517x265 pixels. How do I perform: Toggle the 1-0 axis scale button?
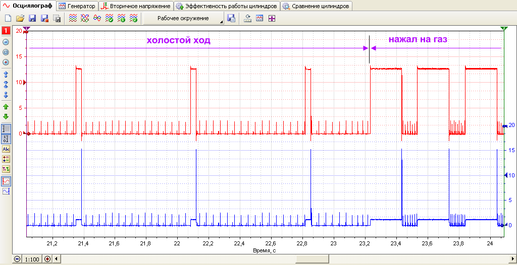pyautogui.click(x=6, y=139)
